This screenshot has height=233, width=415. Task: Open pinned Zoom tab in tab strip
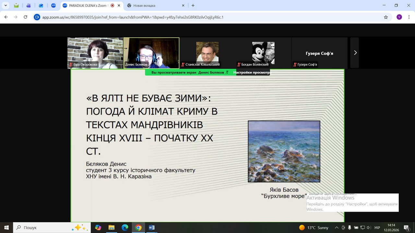pos(53,6)
